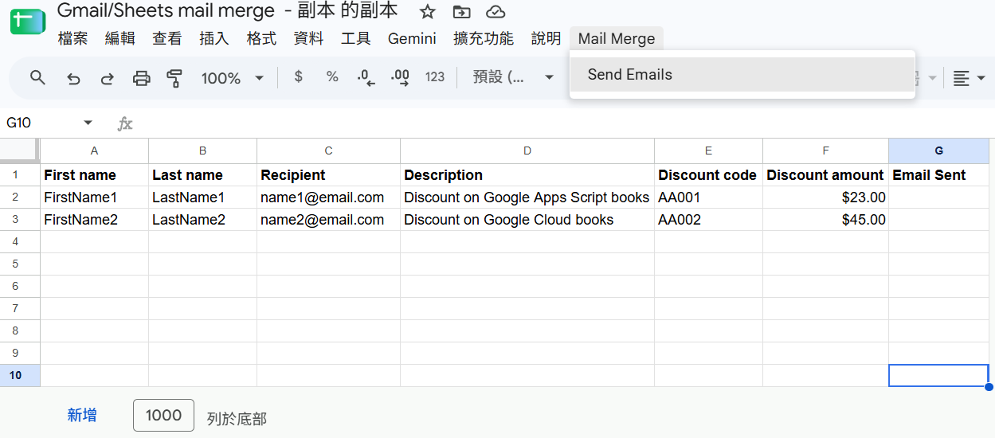Select cell with name1@email.com
This screenshot has width=995, height=438.
pos(329,197)
